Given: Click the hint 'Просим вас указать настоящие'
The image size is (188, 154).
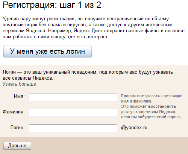Looking at the screenshot, I should [152, 96].
